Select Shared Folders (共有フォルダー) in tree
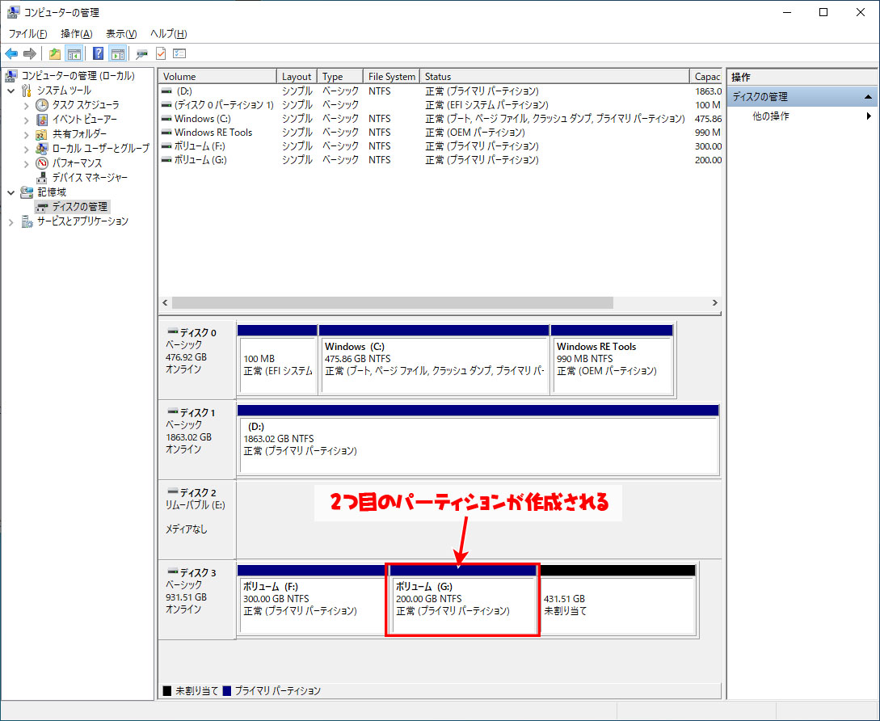Image resolution: width=880 pixels, height=721 pixels. click(79, 134)
